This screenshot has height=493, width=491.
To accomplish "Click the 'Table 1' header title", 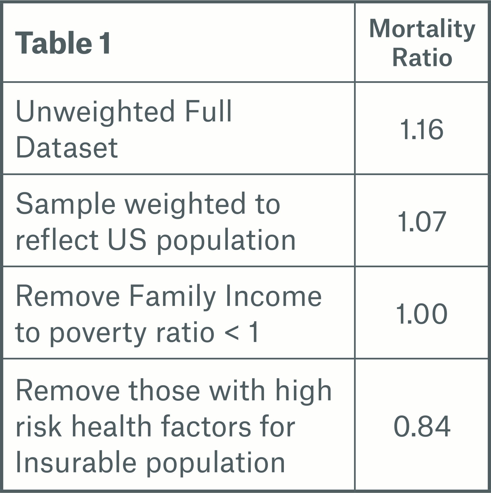I will tap(63, 43).
